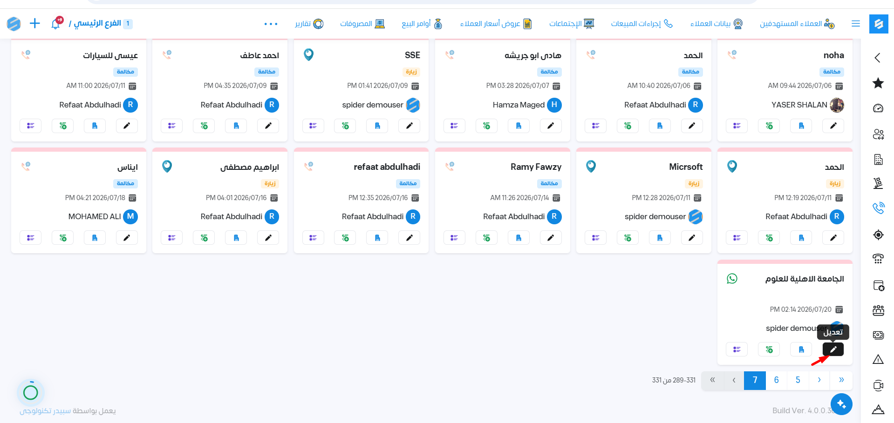
Task: Open the الإجتماعات meetings menu item
Action: pyautogui.click(x=572, y=24)
